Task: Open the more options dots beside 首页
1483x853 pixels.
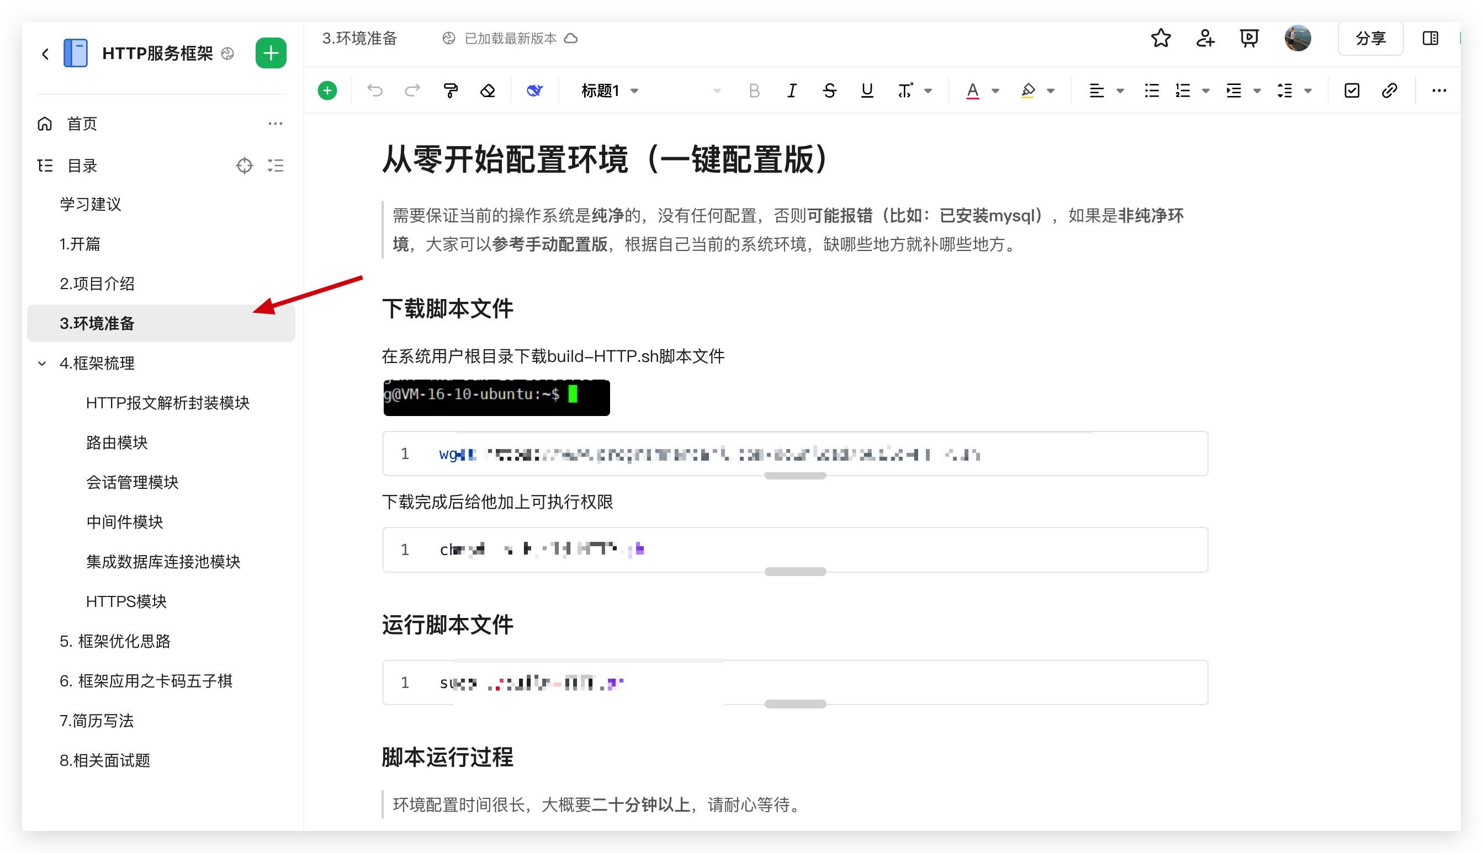Action: click(x=275, y=124)
